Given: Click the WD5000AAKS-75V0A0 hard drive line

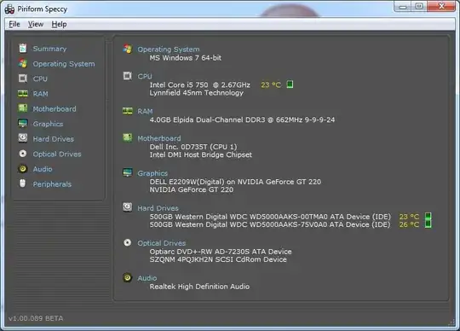Looking at the screenshot, I should [x=270, y=224].
